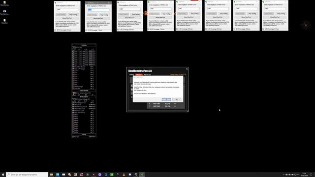This screenshot has width=315, height=177.
Task: Confirm the memory error dialog's default button
Action: pyautogui.click(x=166, y=100)
